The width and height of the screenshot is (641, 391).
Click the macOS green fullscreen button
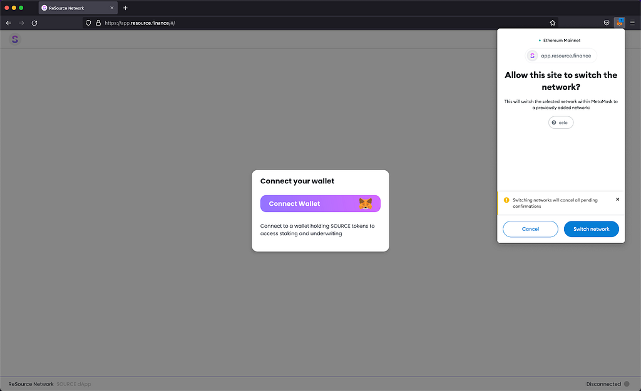(21, 8)
